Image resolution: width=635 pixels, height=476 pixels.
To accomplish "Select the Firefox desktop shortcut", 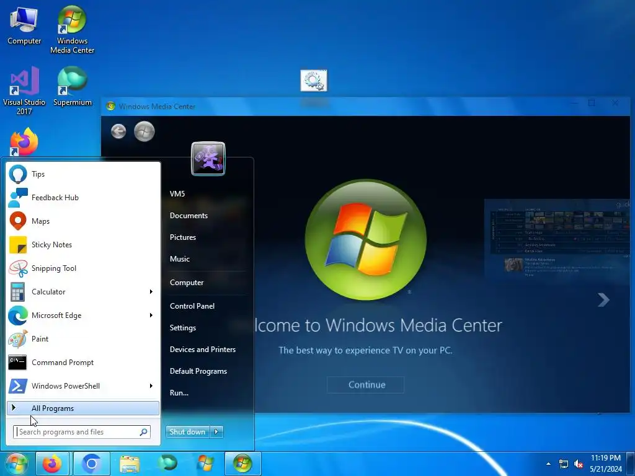I will pos(24,142).
